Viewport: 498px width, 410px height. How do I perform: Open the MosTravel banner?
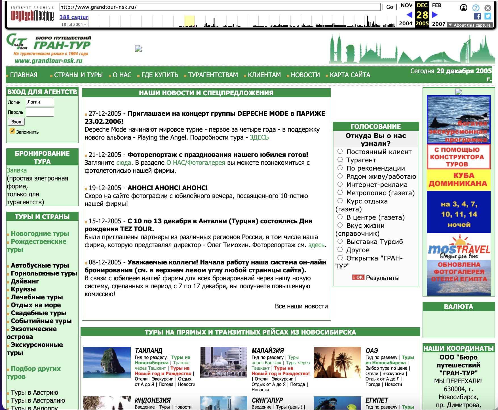point(459,247)
